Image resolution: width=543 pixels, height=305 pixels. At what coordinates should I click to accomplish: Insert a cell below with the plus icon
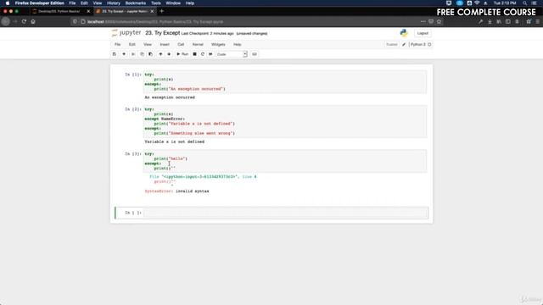pyautogui.click(x=124, y=54)
